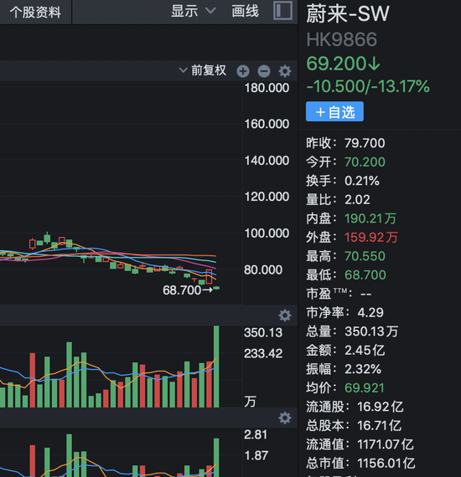The height and width of the screenshot is (477, 461).
Task: Open lower indicator settings gear
Action: 285,418
